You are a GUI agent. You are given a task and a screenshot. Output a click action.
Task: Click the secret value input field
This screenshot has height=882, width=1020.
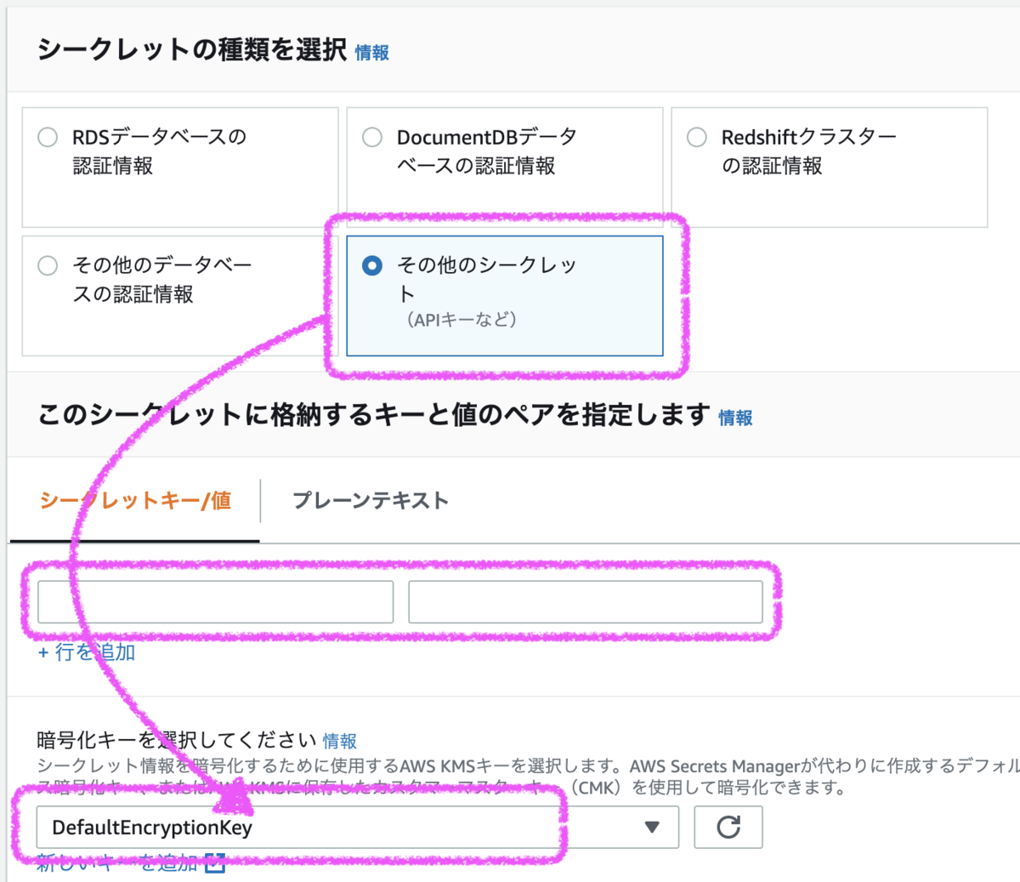[585, 601]
